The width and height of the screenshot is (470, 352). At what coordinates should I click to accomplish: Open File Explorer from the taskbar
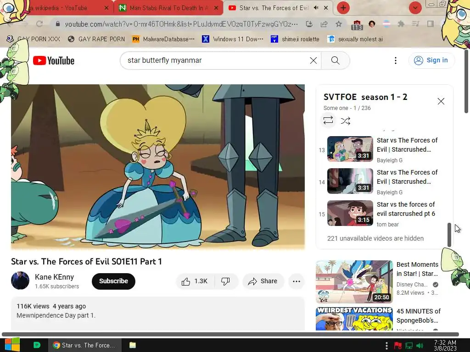click(133, 345)
